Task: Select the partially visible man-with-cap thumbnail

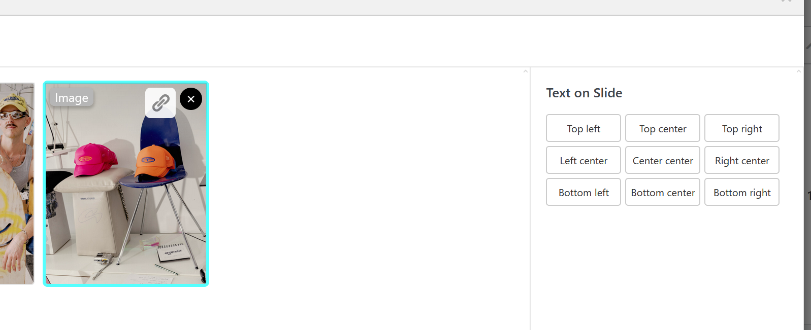Action: tap(17, 184)
